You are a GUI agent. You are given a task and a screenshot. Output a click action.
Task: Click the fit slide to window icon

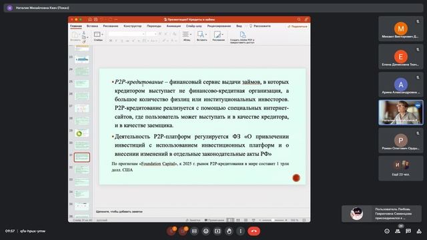pyautogui.click(x=304, y=220)
